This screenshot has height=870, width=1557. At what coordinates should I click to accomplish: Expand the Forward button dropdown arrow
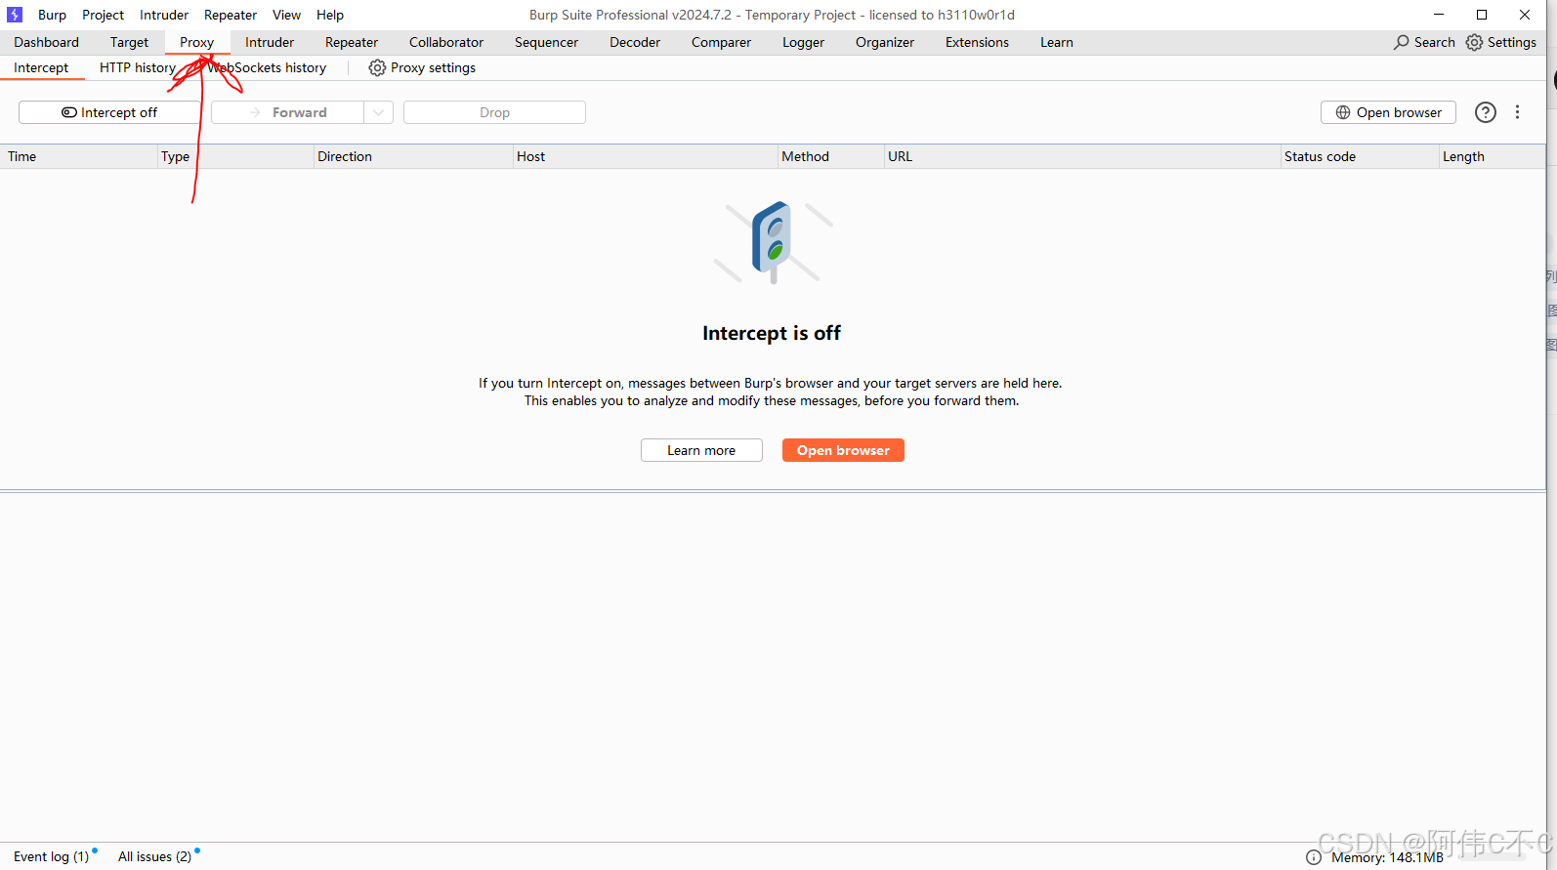379,112
